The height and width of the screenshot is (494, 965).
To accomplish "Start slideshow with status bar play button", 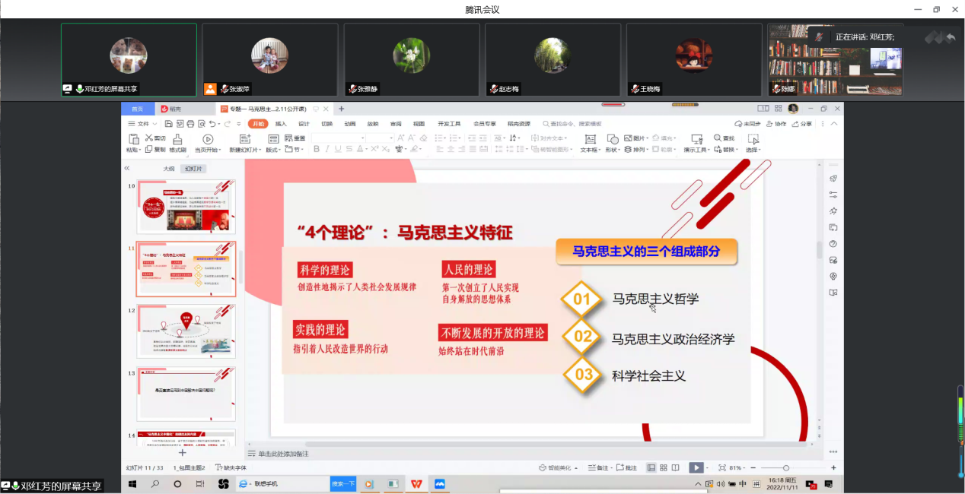I will tap(696, 468).
